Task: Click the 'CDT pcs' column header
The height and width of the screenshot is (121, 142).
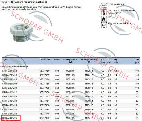Action: click(x=137, y=61)
